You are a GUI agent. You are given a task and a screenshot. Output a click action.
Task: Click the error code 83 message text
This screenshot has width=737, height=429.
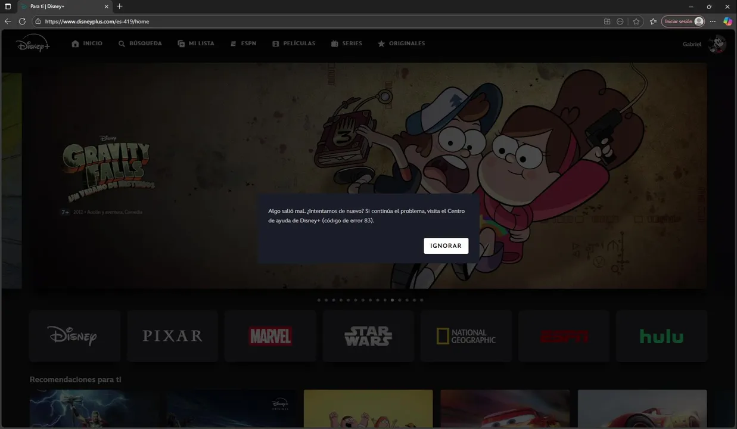pyautogui.click(x=366, y=216)
